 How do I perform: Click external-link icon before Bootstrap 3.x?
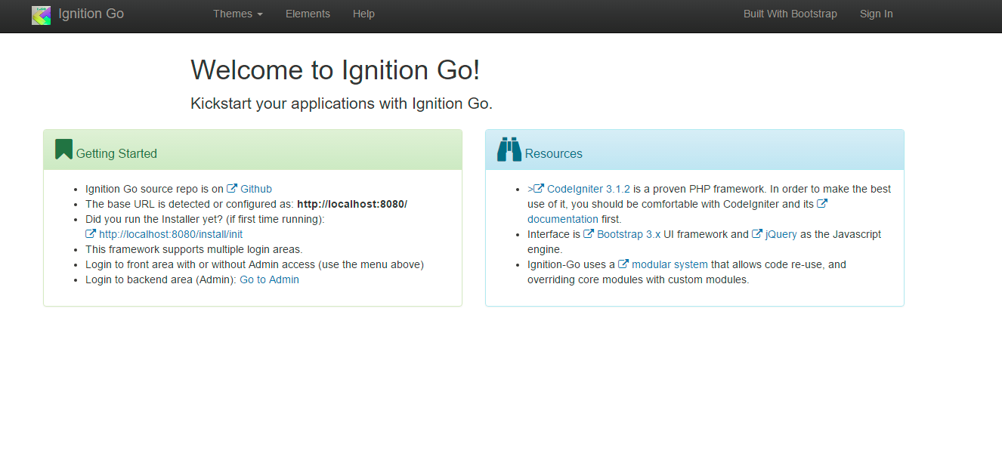pos(589,234)
